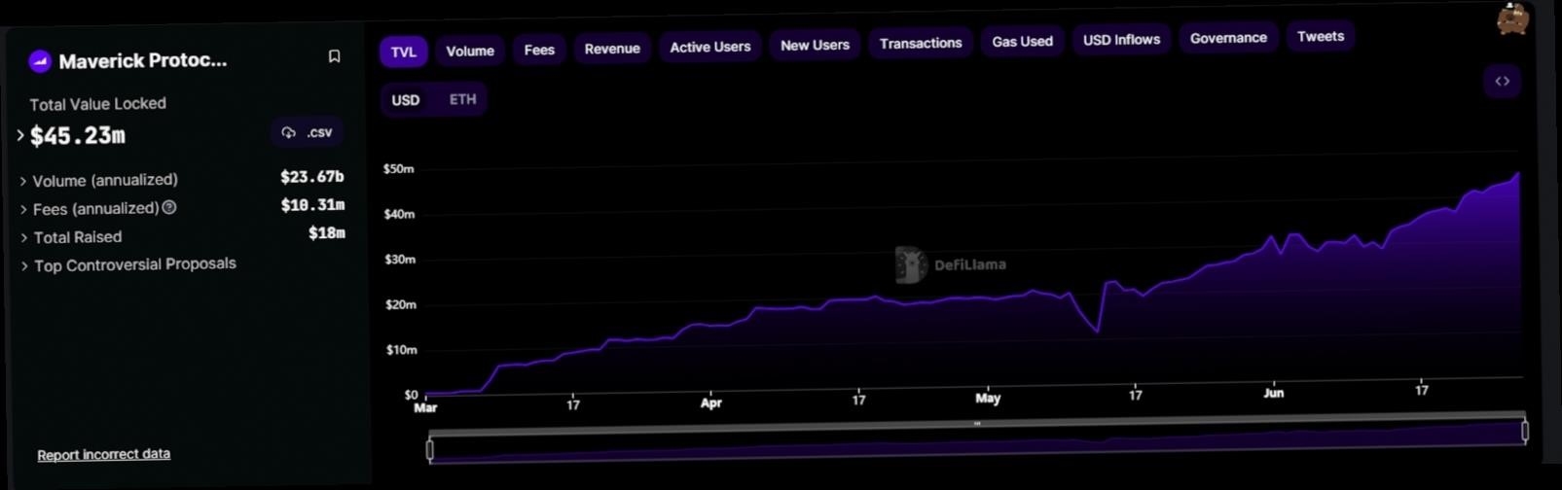
Task: Expand the Total Raised row
Action: click(24, 238)
